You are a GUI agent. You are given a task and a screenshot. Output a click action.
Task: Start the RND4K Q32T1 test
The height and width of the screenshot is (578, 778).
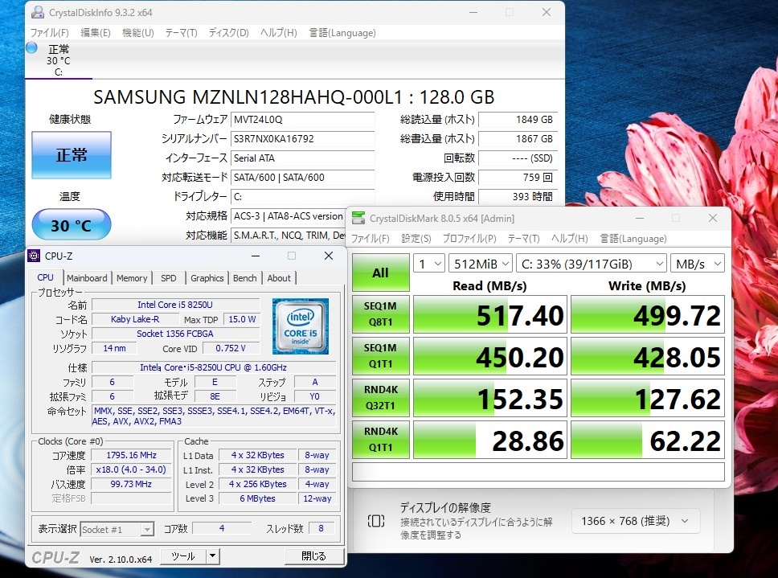pos(381,397)
